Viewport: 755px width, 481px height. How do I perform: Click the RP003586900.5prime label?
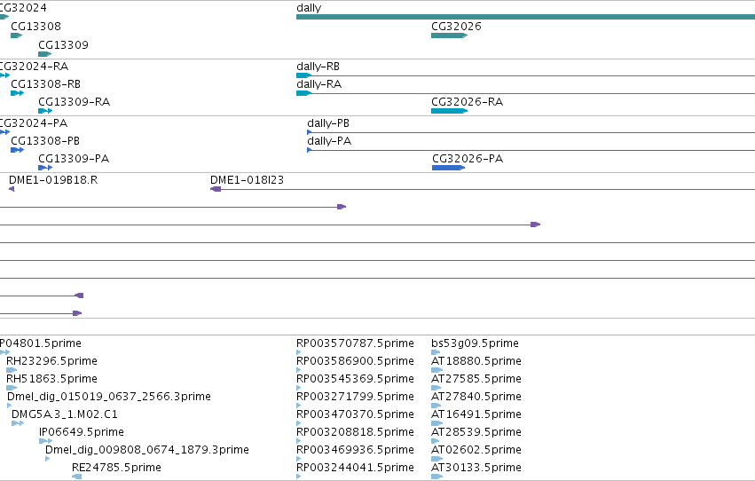coord(355,361)
